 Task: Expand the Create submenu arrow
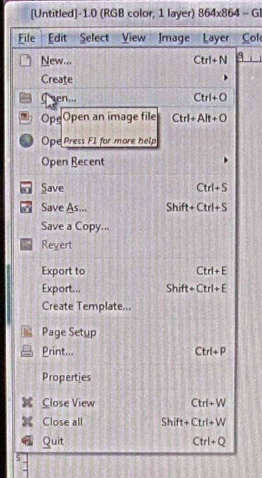pyautogui.click(x=225, y=78)
